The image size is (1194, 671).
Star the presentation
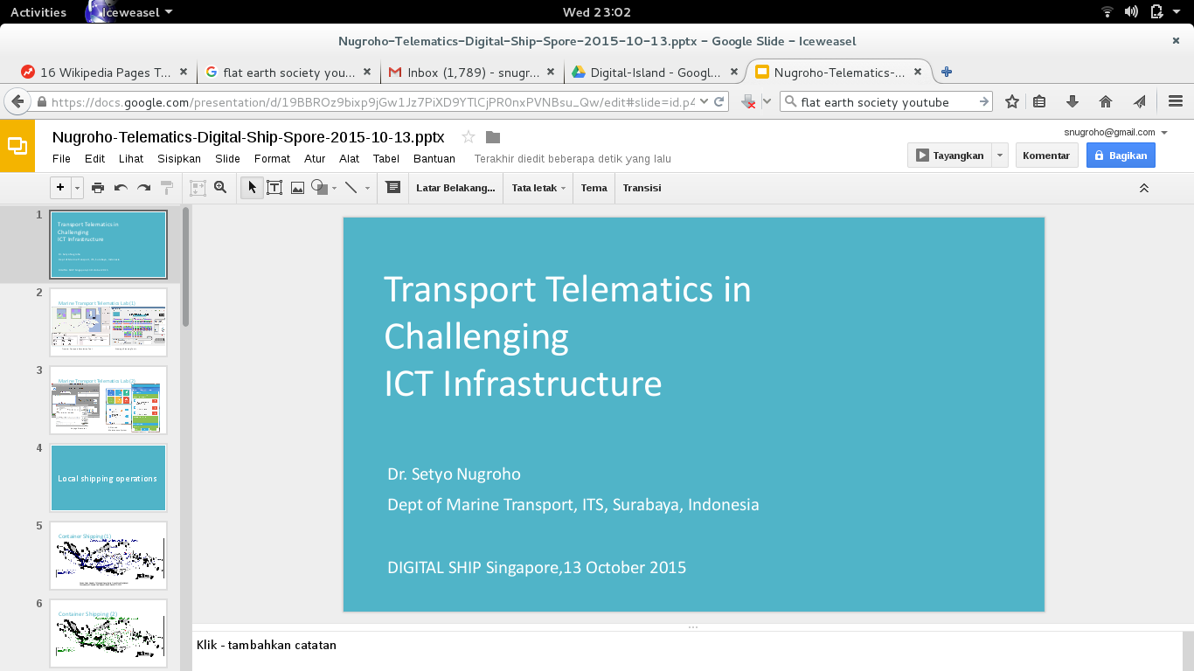pos(469,137)
